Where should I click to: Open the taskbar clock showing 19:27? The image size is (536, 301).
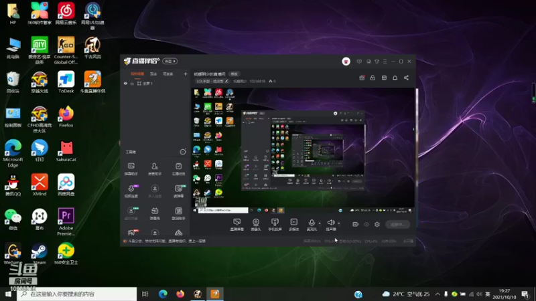tap(505, 294)
